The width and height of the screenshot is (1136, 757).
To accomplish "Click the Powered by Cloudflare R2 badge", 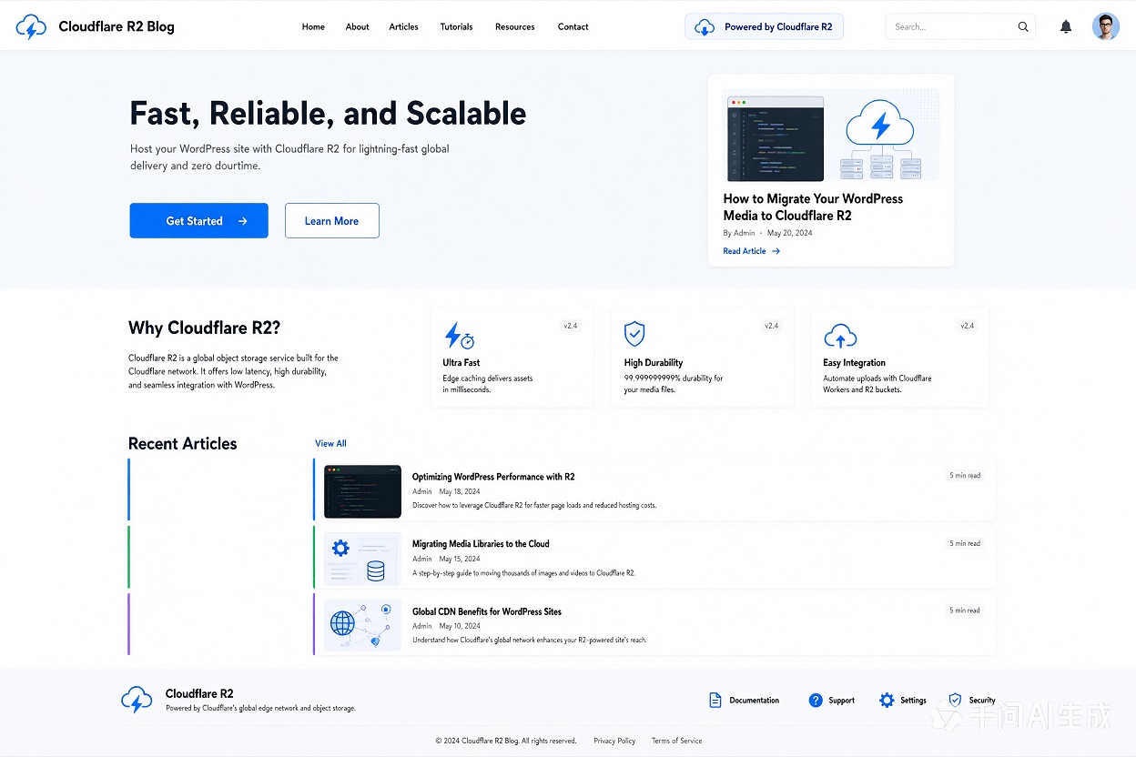I will tap(764, 26).
